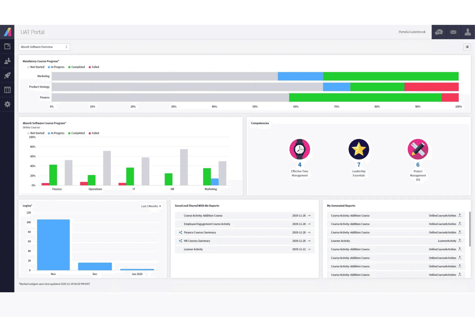475x317 pixels.
Task: Click Marketing row blue In Progress bar segment
Action: (300, 76)
